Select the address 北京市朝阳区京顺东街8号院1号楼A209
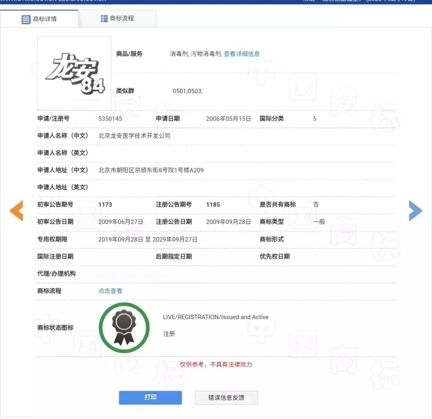The width and height of the screenshot is (432, 419). pyautogui.click(x=151, y=170)
